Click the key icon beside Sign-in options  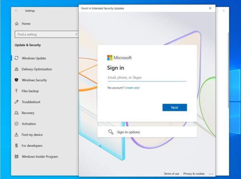pos(110,132)
